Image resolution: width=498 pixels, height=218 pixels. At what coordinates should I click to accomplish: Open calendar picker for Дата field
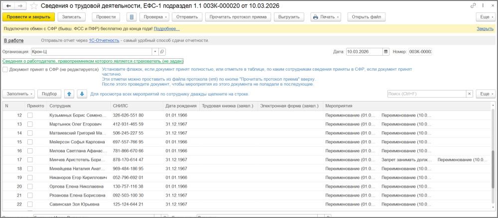(385, 51)
